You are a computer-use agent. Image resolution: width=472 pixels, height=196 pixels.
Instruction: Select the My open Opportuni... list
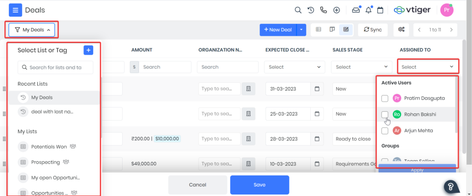[x=54, y=178]
